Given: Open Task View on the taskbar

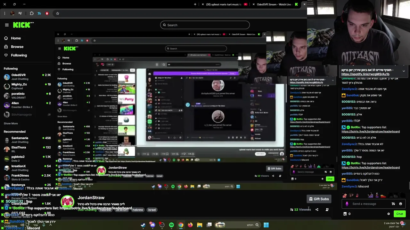Looking at the screenshot, I should coord(209,225).
